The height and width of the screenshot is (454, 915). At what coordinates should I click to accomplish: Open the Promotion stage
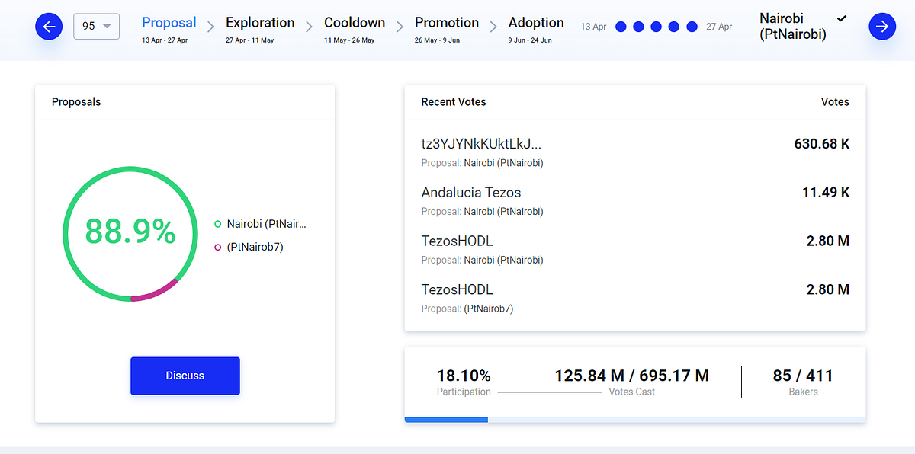coord(447,29)
